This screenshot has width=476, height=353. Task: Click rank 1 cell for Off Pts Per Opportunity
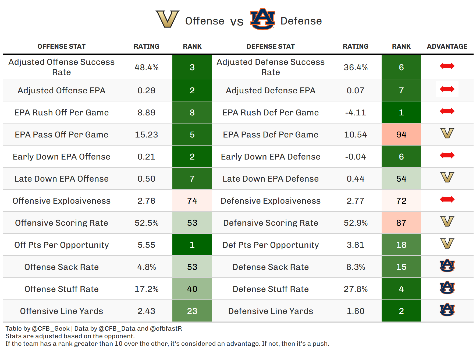point(192,245)
